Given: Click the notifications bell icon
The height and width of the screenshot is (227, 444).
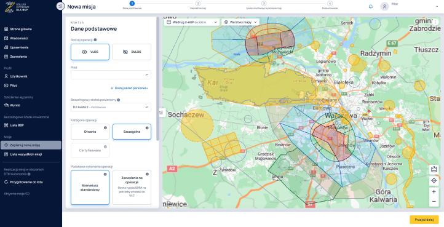Looking at the screenshot, I should click(370, 7).
